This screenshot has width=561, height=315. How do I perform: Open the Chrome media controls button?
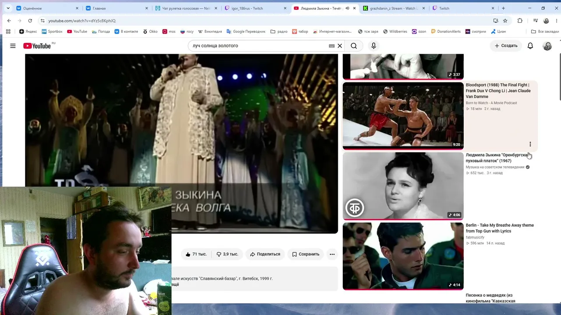(536, 21)
